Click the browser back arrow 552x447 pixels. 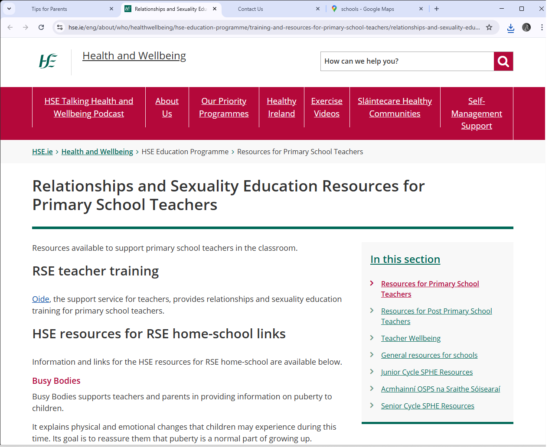[x=10, y=27]
